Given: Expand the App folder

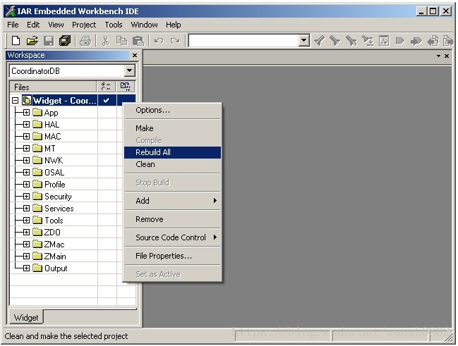Looking at the screenshot, I should [x=26, y=113].
